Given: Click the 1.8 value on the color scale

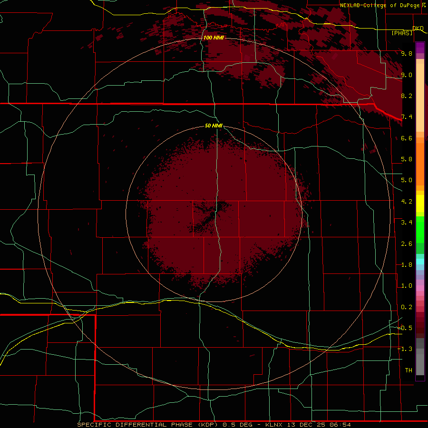Looking at the screenshot, I should tap(407, 265).
